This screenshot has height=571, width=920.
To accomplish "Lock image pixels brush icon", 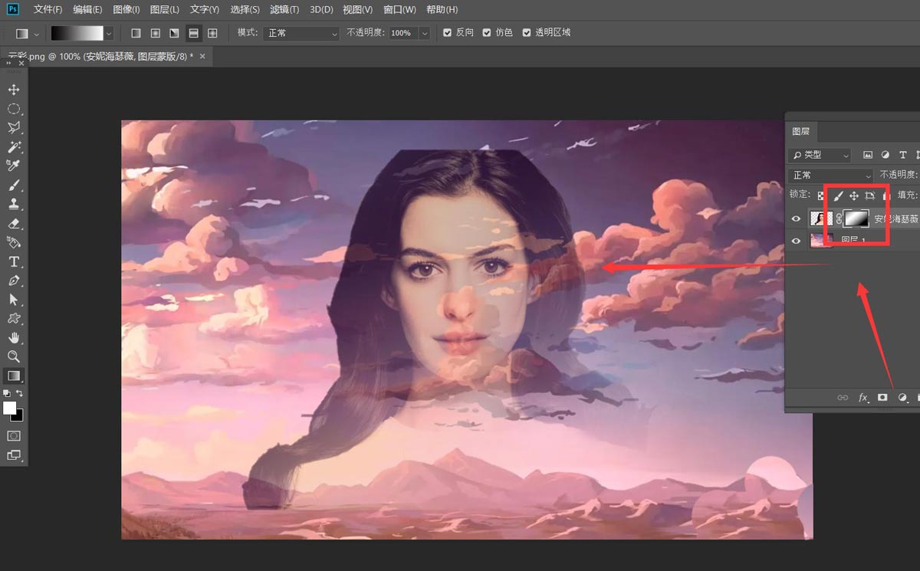I will click(838, 196).
